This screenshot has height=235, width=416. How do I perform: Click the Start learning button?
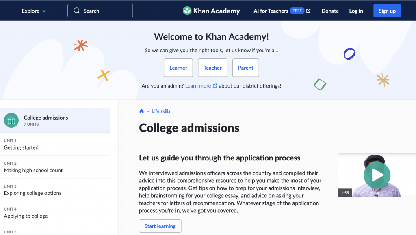tap(160, 226)
